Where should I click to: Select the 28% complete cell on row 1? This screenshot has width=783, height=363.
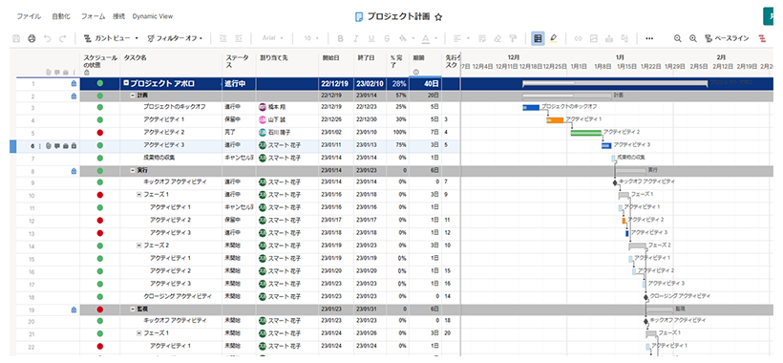coord(397,84)
